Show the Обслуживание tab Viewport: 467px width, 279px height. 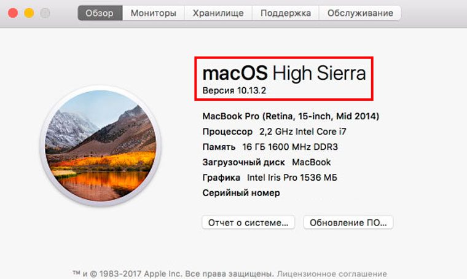(360, 13)
